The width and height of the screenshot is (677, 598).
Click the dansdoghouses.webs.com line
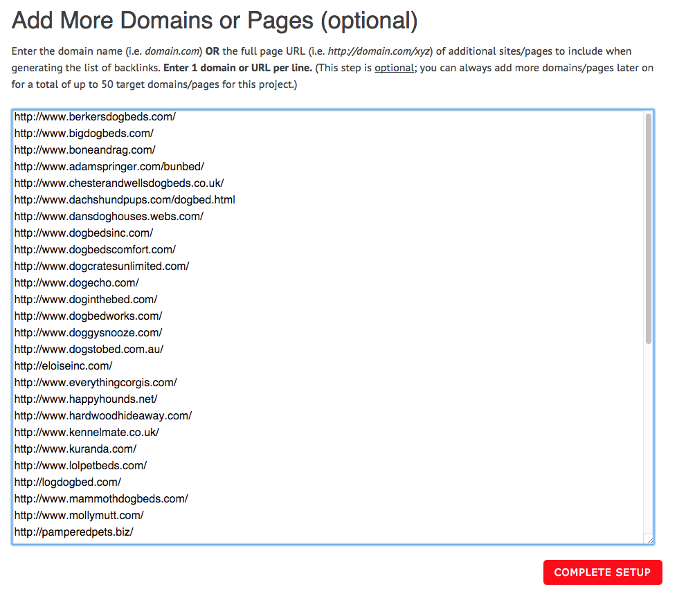[109, 217]
